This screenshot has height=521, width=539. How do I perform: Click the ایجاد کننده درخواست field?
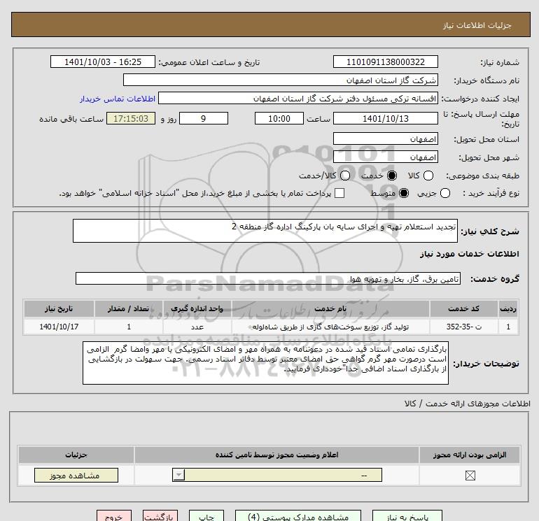click(x=298, y=99)
